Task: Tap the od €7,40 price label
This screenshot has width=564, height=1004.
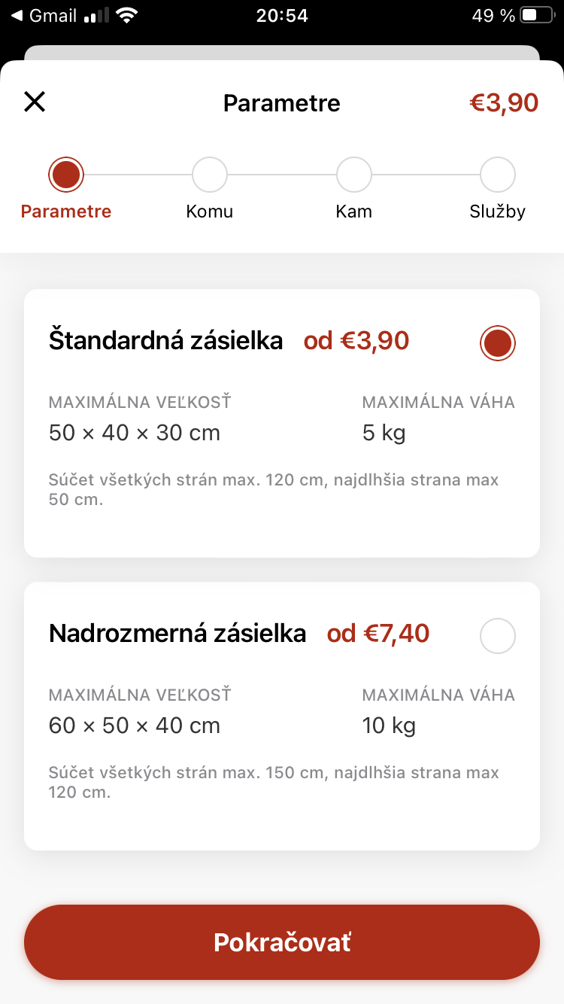Action: 378,634
